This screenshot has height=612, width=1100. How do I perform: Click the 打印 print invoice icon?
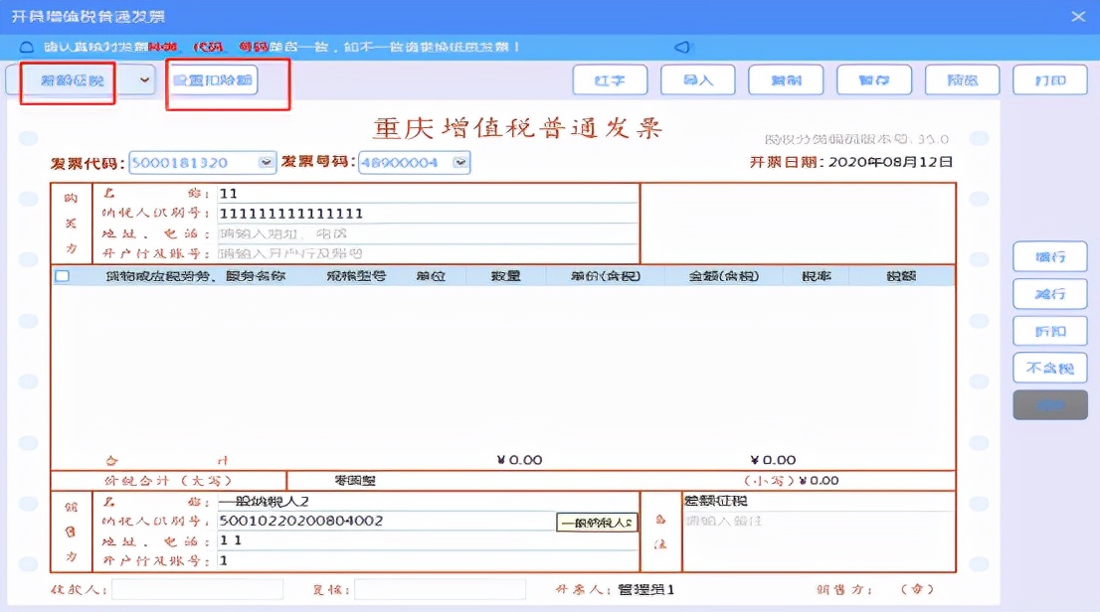[1049, 80]
